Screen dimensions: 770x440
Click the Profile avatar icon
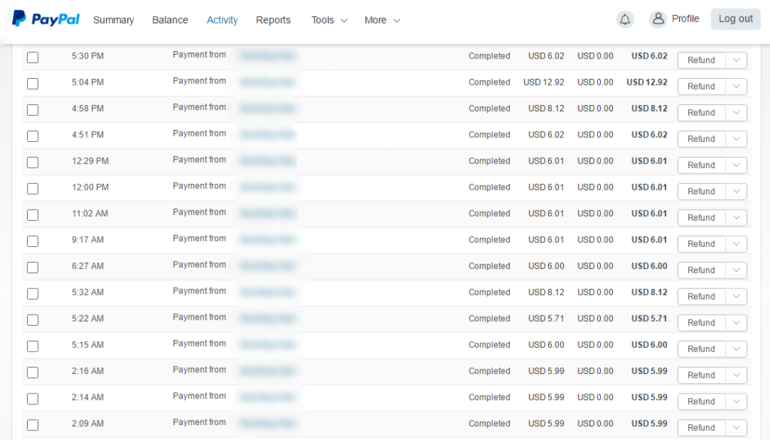(658, 20)
